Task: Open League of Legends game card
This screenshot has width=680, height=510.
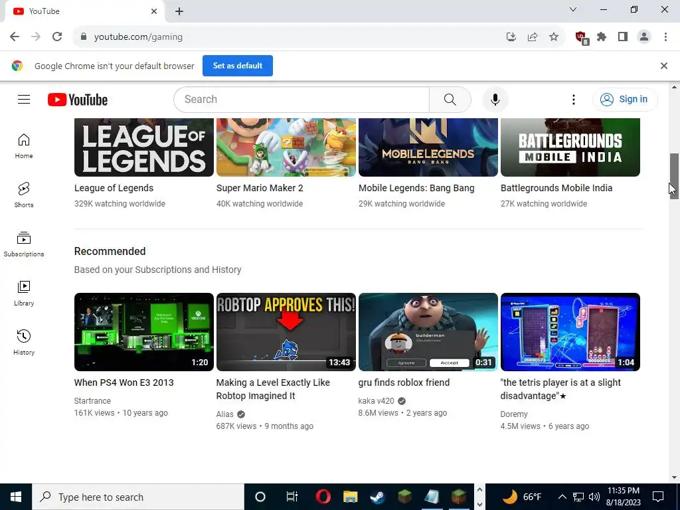Action: (144, 147)
